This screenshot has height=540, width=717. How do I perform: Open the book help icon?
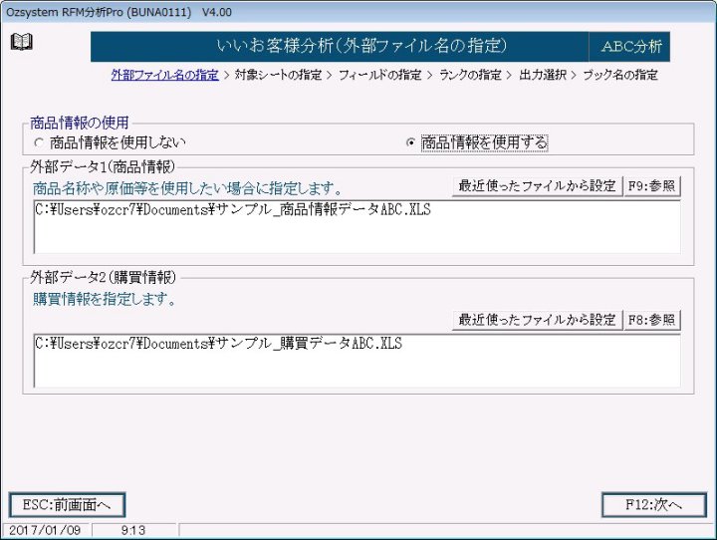[x=22, y=42]
